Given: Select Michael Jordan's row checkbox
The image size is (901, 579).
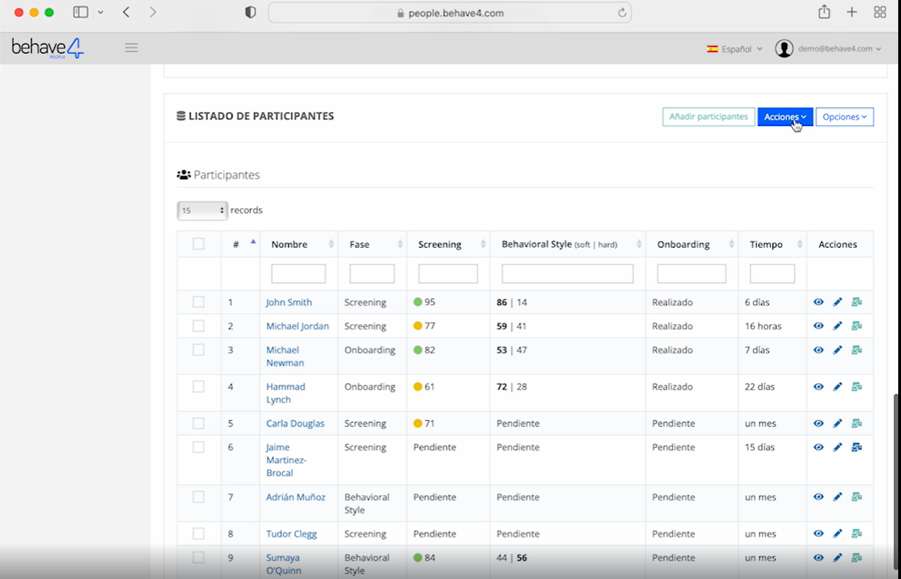Looking at the screenshot, I should coord(199,326).
